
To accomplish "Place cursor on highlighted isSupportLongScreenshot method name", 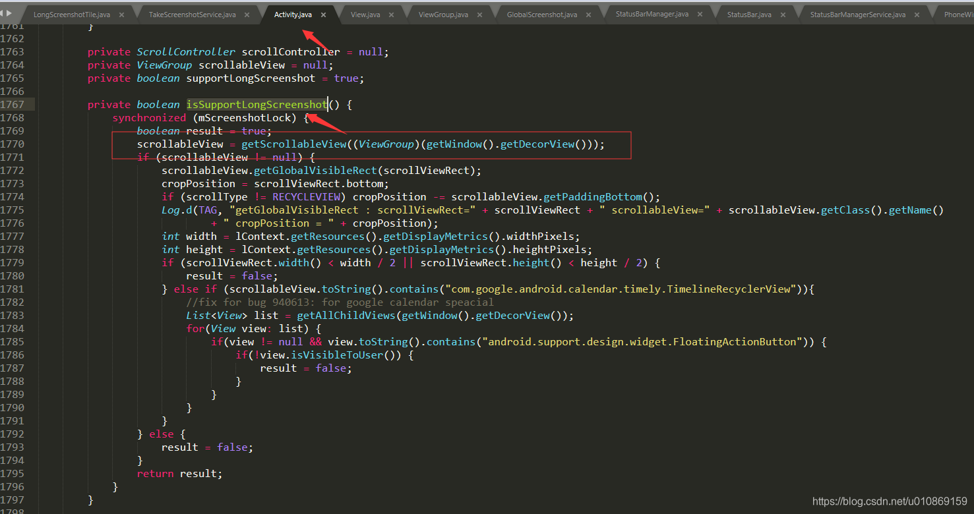I will coord(257,105).
